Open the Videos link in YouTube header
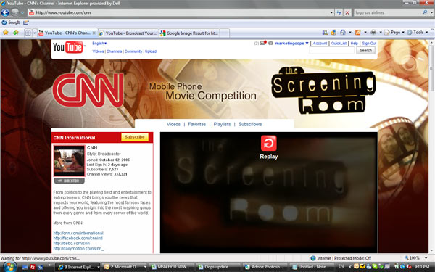 click(x=98, y=51)
